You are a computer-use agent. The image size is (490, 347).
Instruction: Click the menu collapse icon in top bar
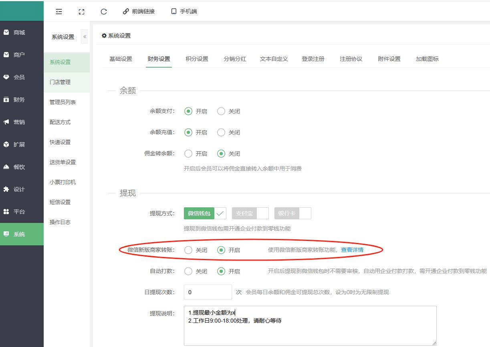coord(59,12)
